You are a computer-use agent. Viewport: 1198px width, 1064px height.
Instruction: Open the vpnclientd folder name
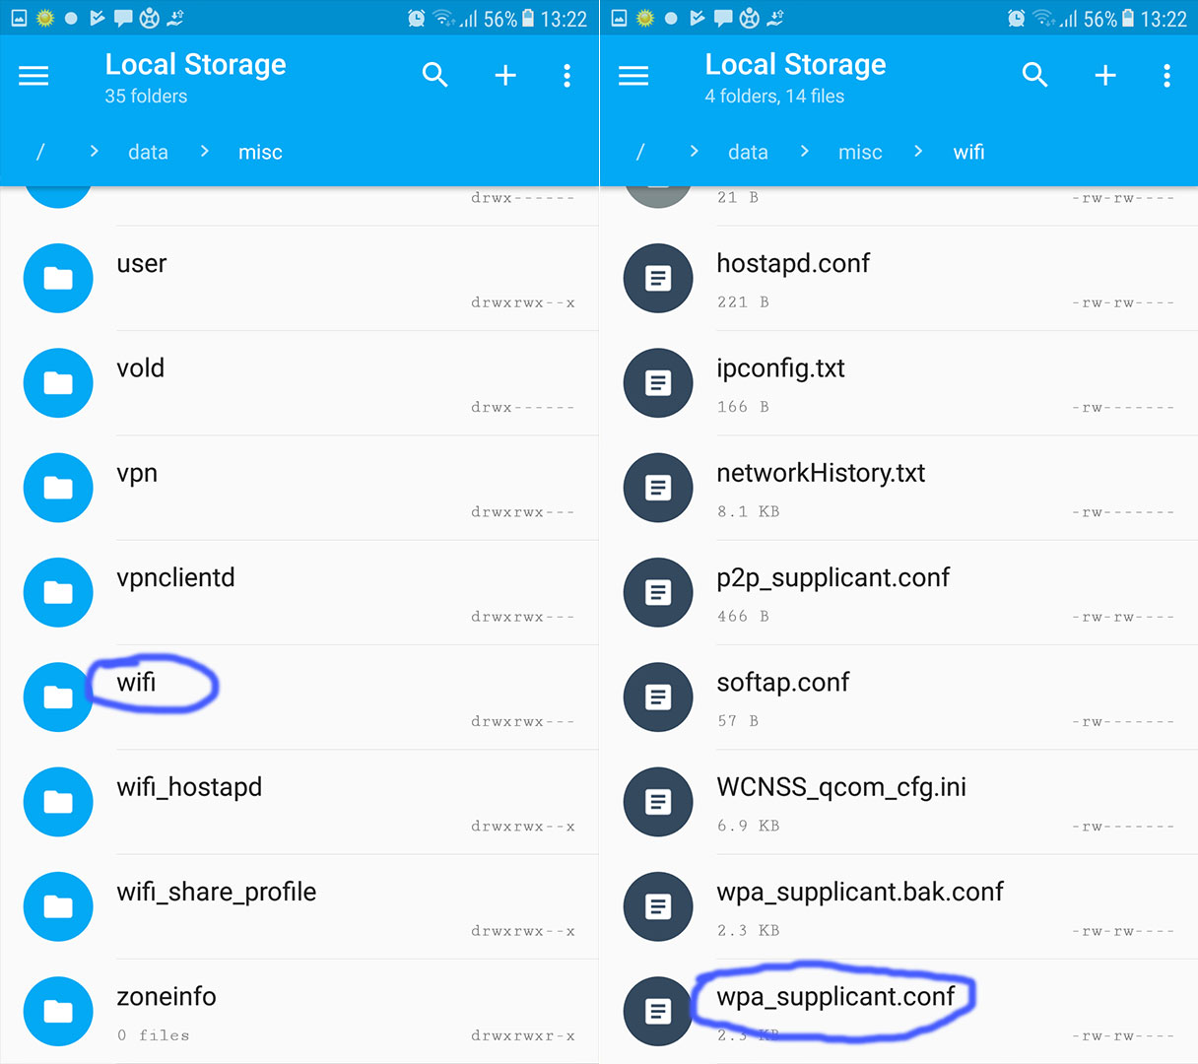coord(175,577)
